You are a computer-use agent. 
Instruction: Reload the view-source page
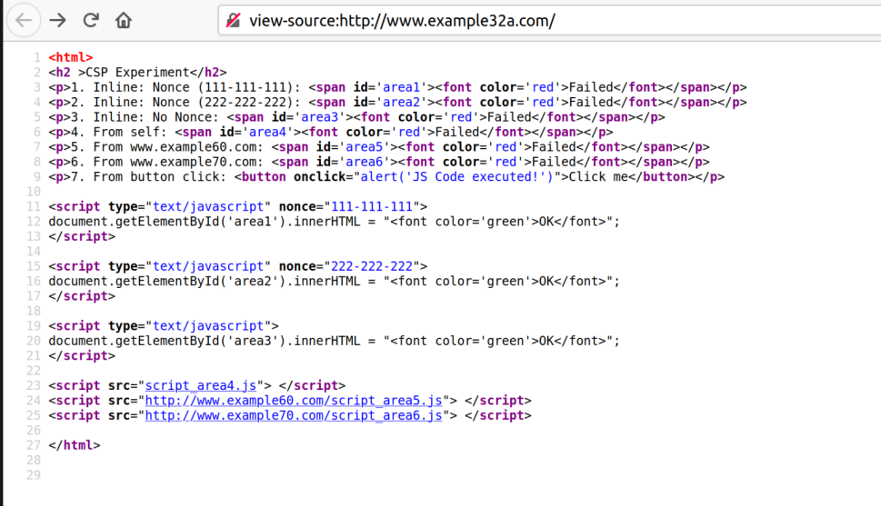tap(90, 20)
